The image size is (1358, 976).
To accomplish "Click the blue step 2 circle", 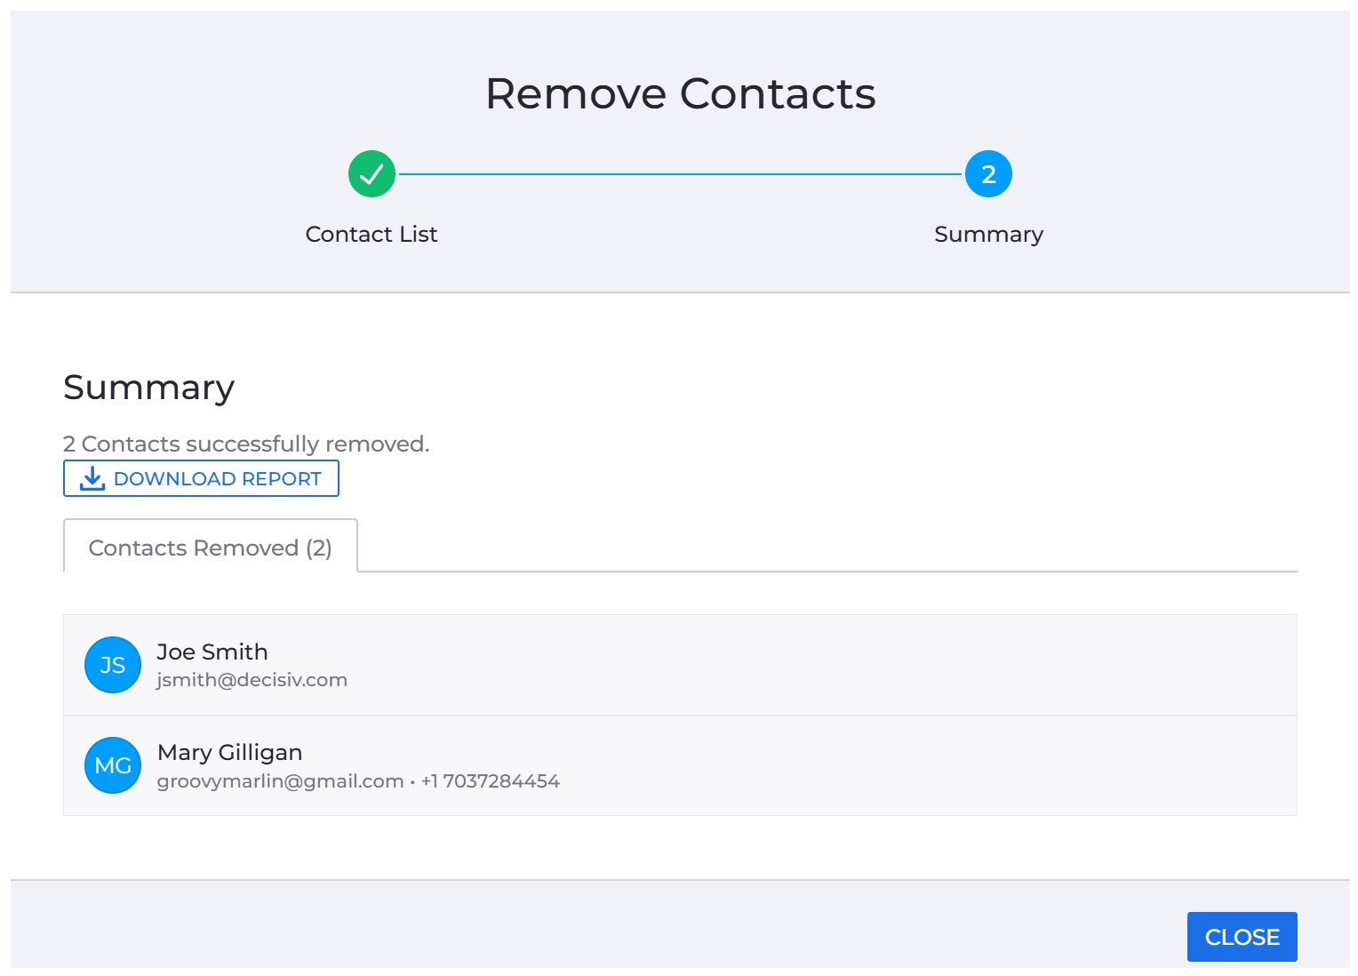I will click(988, 174).
